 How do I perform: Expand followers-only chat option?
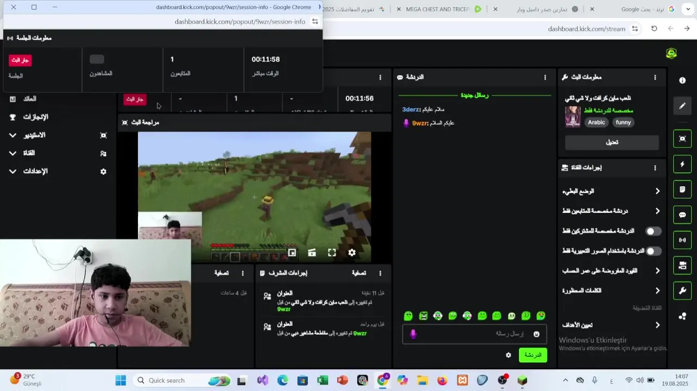click(x=612, y=211)
